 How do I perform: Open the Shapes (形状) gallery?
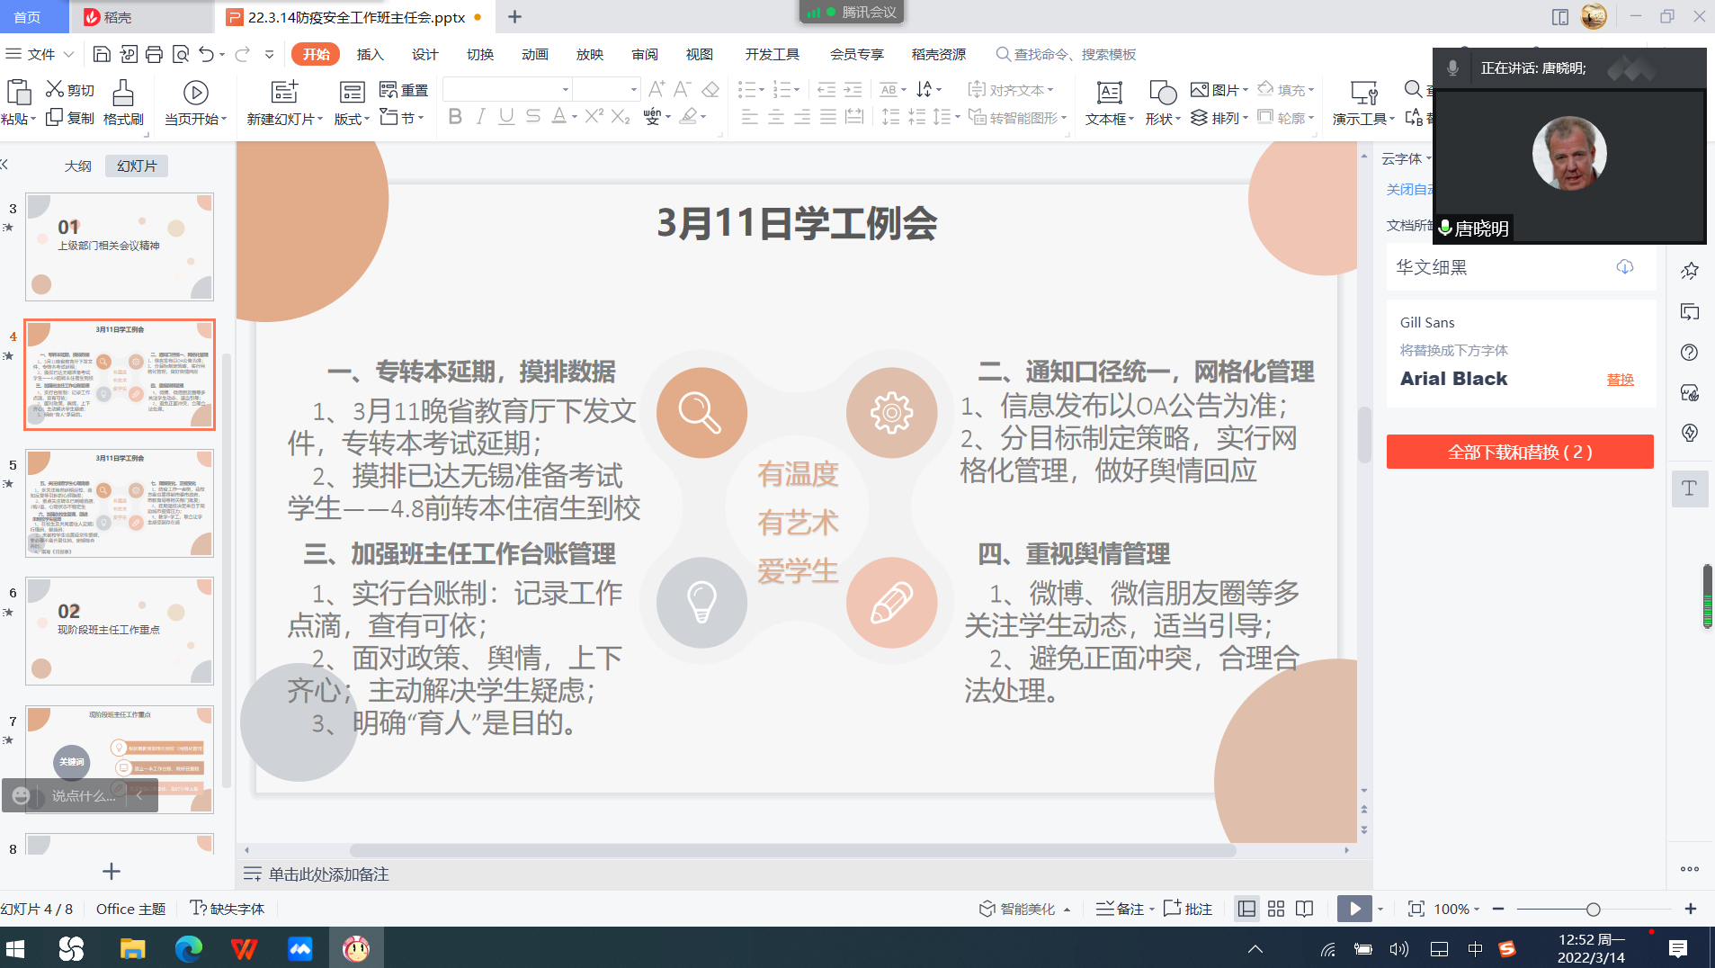pos(1161,103)
